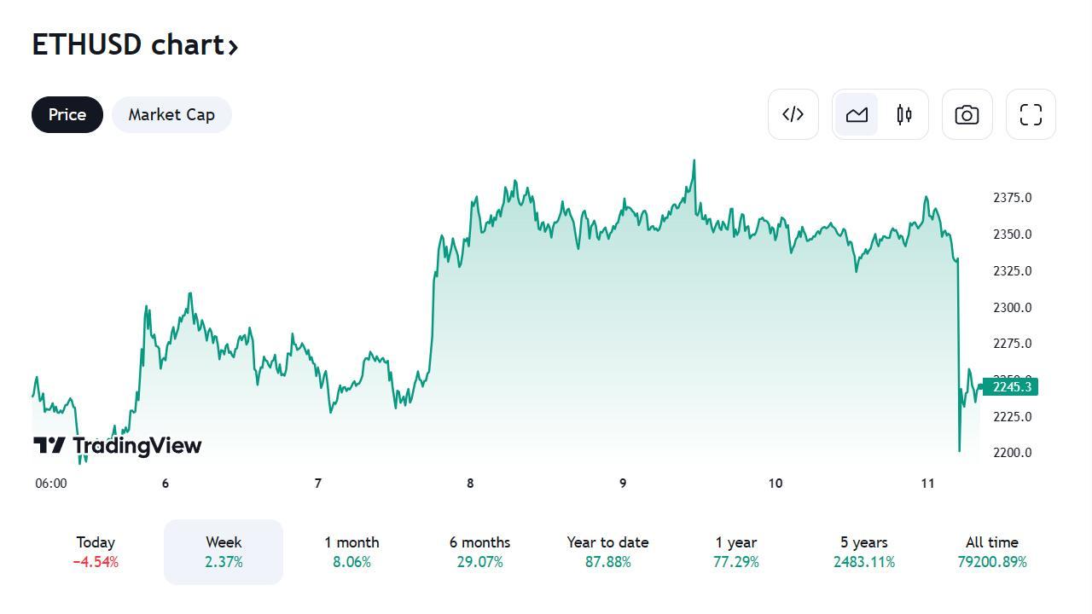The width and height of the screenshot is (1092, 614).
Task: Select the Price toggle
Action: click(67, 114)
